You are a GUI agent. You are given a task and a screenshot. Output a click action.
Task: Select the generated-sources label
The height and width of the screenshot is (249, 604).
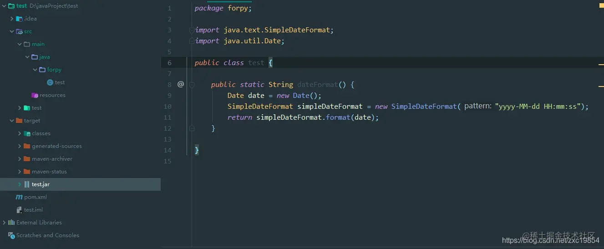[57, 146]
